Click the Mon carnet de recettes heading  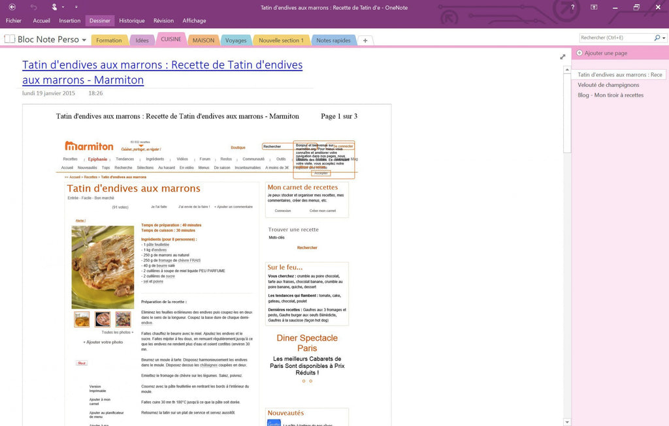[x=302, y=187]
